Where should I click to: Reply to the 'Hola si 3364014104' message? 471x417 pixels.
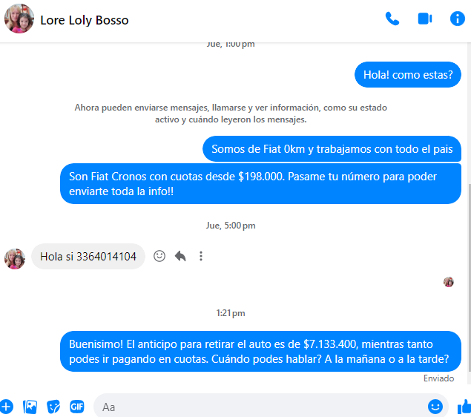click(x=180, y=256)
